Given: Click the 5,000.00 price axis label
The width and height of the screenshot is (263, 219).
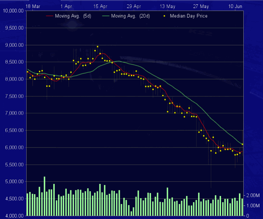Looking at the screenshot, I should [15, 181].
